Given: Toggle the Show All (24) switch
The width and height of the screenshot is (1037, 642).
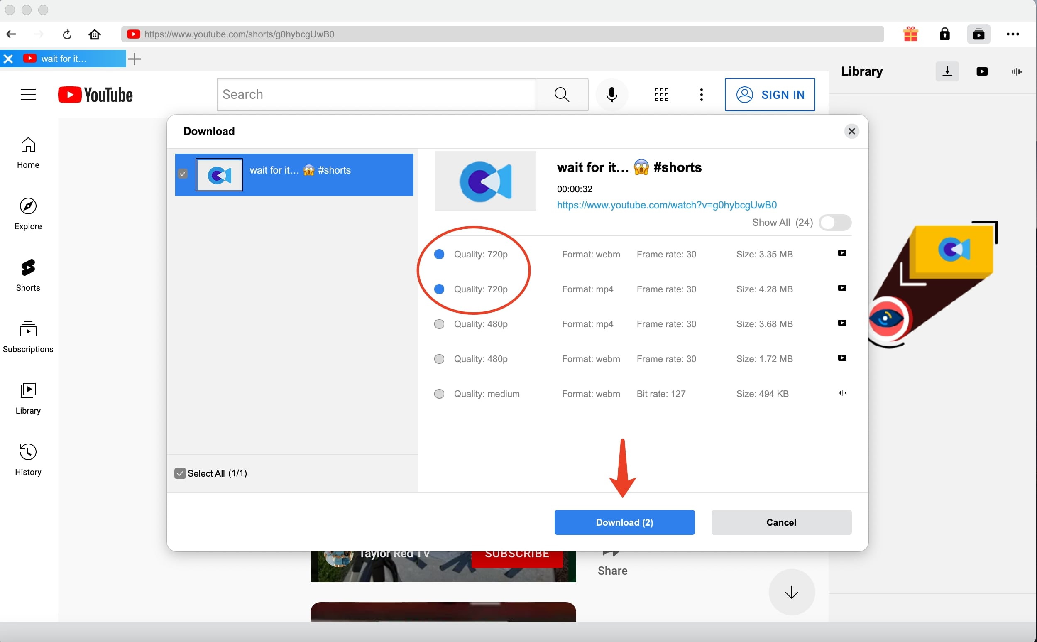Looking at the screenshot, I should pos(835,223).
